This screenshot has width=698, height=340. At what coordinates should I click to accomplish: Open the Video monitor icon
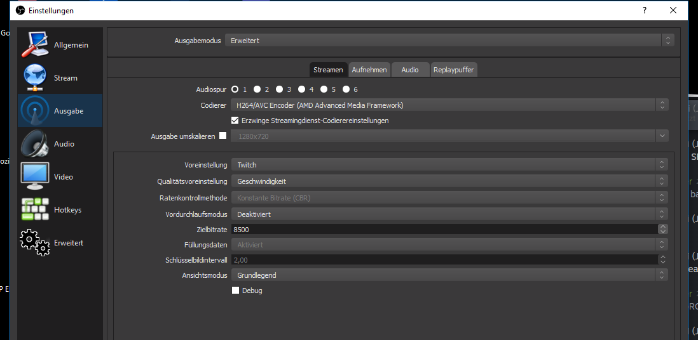coord(35,176)
